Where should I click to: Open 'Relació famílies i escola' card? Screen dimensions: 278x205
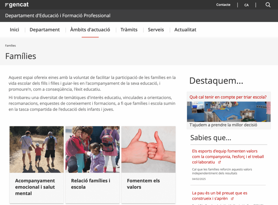tap(90, 184)
